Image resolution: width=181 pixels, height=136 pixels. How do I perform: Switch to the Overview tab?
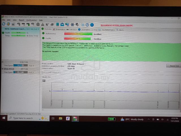(46, 29)
